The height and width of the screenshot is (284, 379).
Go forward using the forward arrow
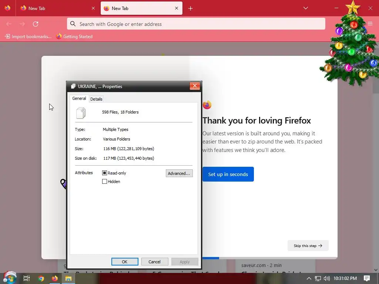(x=22, y=24)
